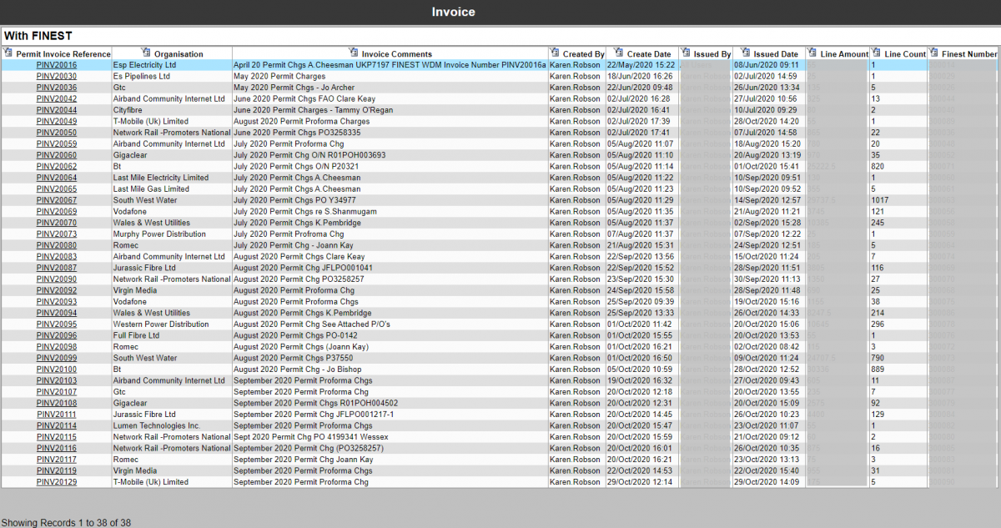This screenshot has height=528, width=1001.
Task: Sort by the Create Date column header text
Action: tap(649, 54)
